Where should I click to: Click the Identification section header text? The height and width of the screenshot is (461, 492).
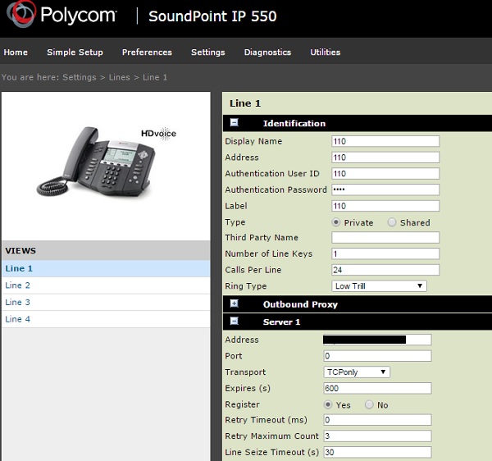(x=294, y=123)
